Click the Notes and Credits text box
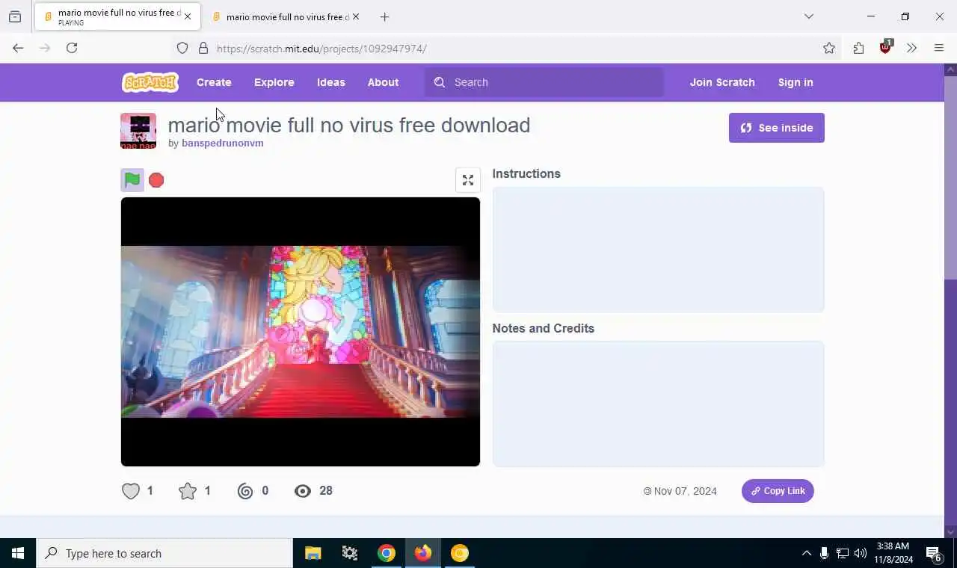 pyautogui.click(x=658, y=404)
